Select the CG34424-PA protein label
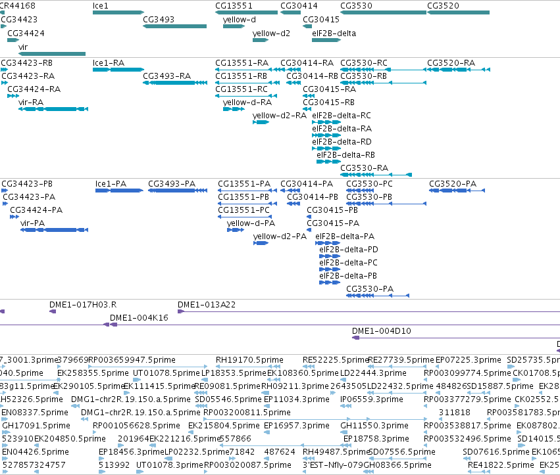This screenshot has width=560, height=475. 36,210
